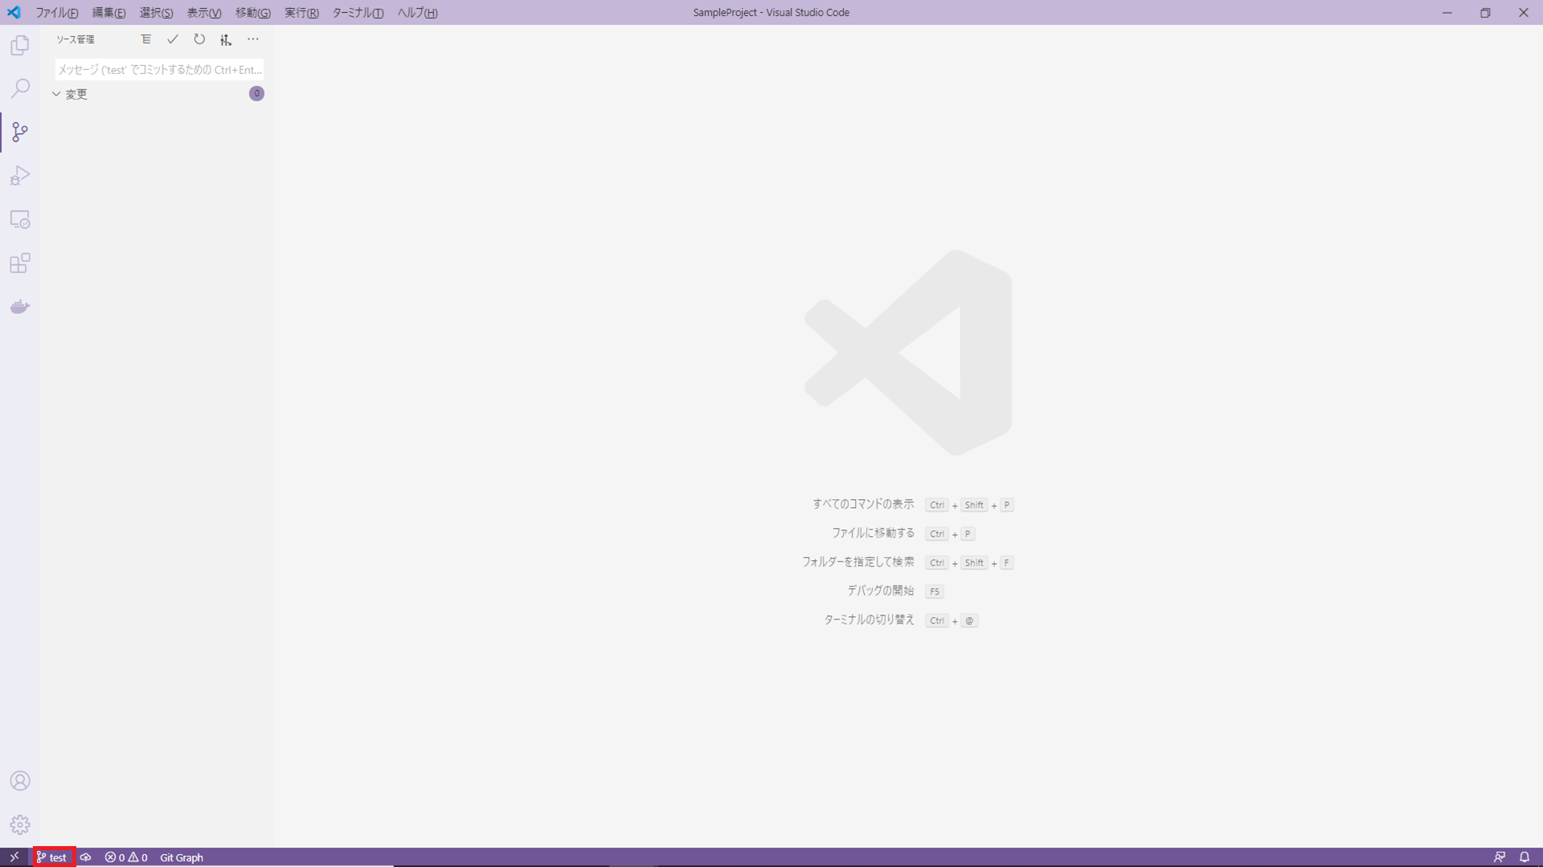Viewport: 1543px width, 867px height.
Task: Open the 表示(V) menu
Action: (204, 13)
